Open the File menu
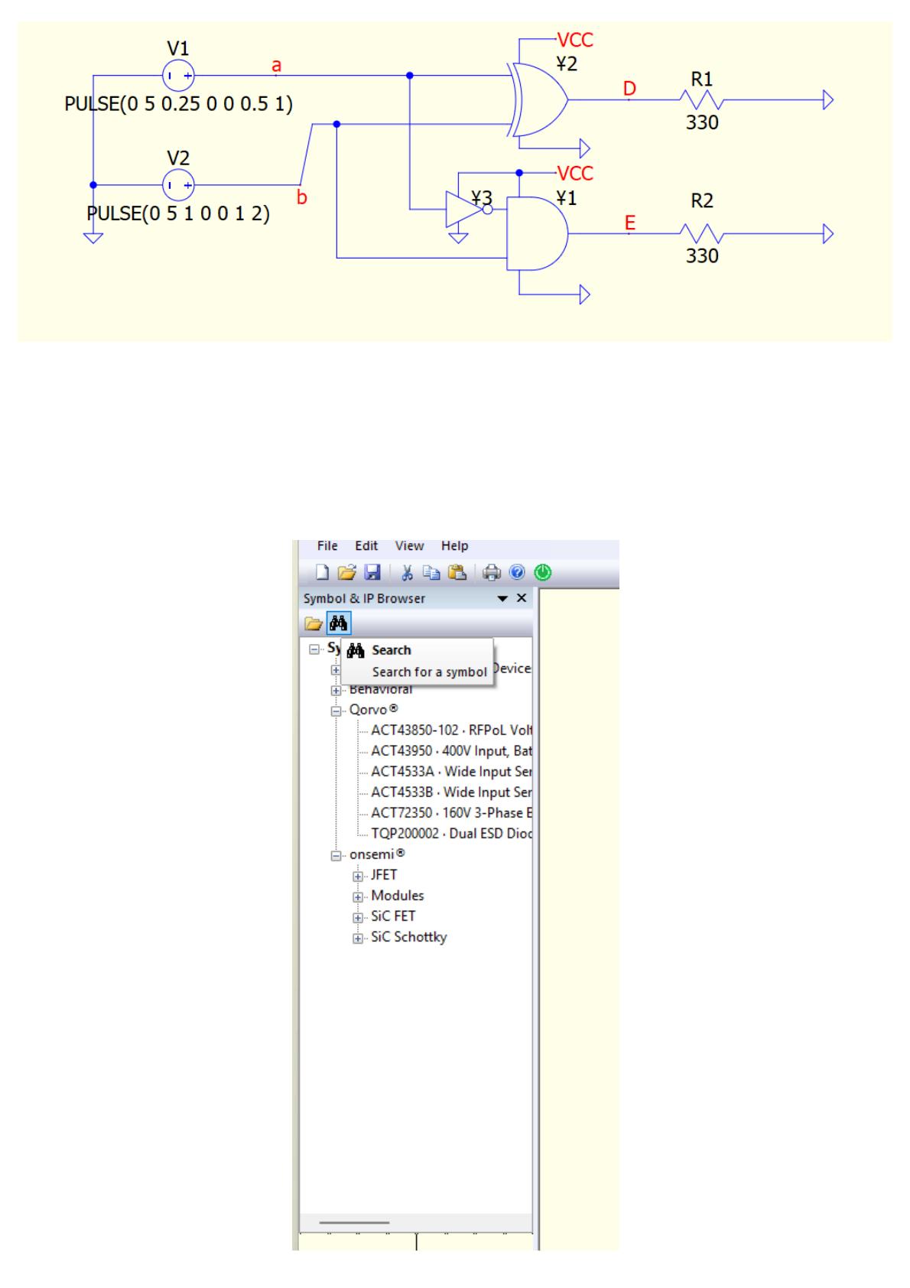The width and height of the screenshot is (910, 1288). pyautogui.click(x=327, y=546)
